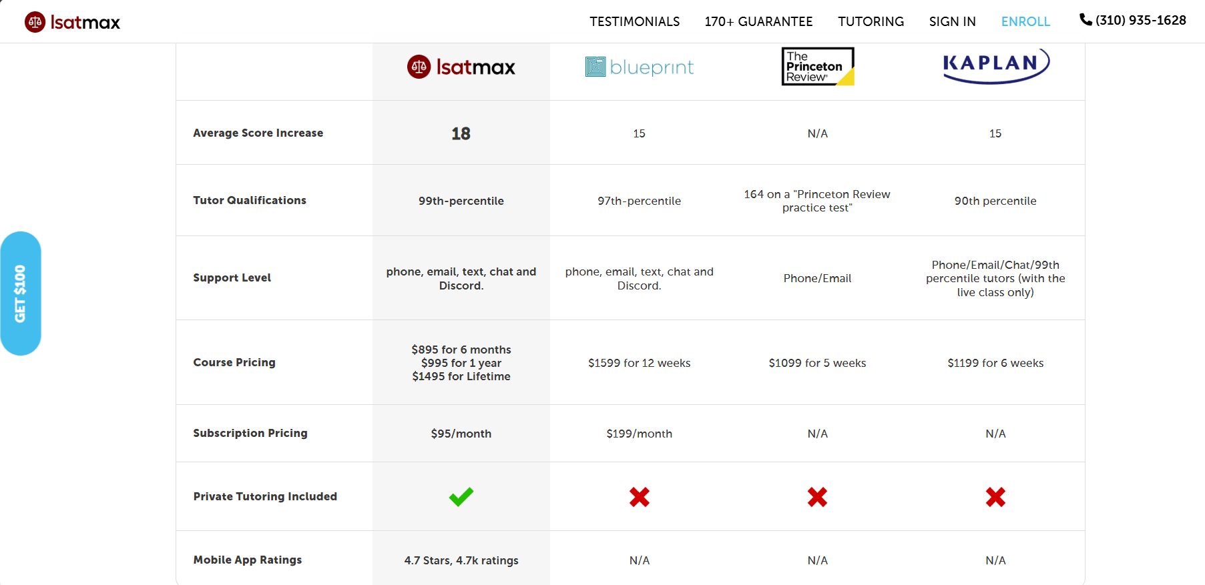The image size is (1205, 585).
Task: Click the Mobile App Ratings row label
Action: (248, 560)
